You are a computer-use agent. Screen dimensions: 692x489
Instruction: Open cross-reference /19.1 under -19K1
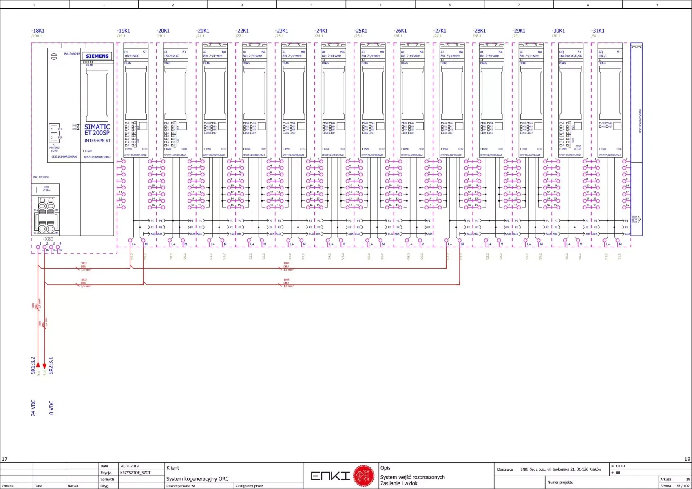(121, 36)
